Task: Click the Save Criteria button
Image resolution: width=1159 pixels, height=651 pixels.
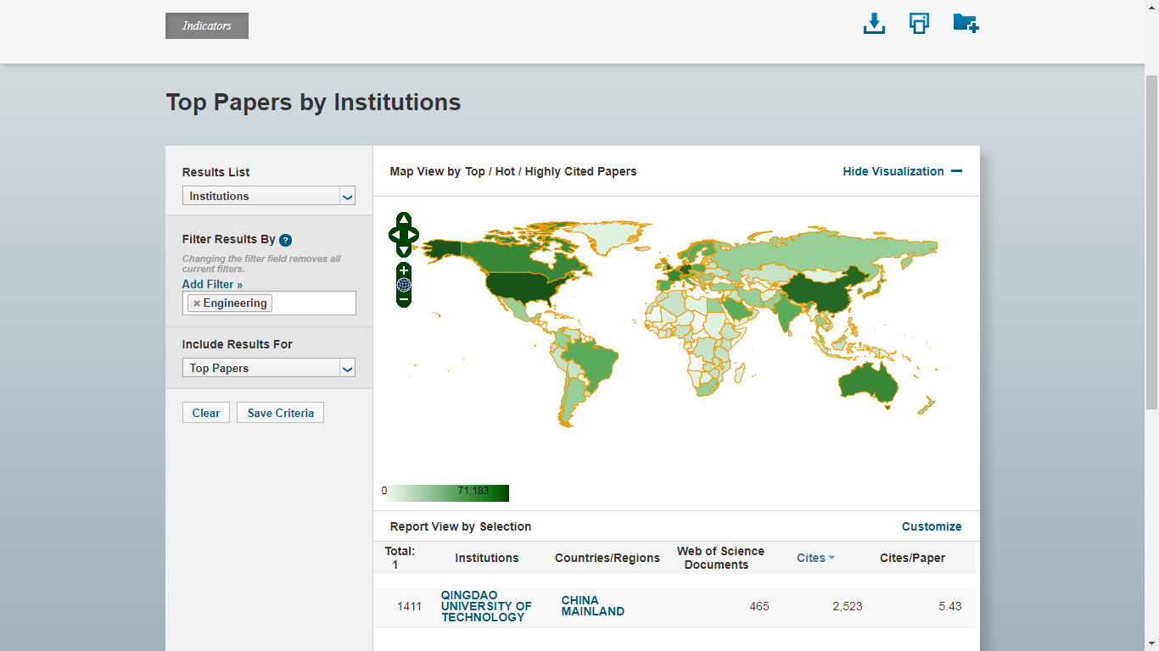Action: (x=280, y=413)
